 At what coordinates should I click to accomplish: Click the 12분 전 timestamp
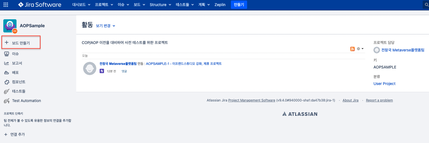tap(111, 71)
